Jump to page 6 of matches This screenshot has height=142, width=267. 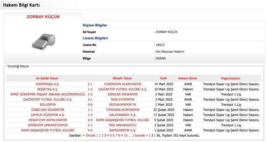113,136
